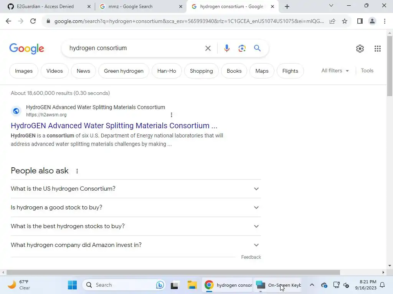Open People also ask options dots
393x294 pixels.
(x=77, y=171)
